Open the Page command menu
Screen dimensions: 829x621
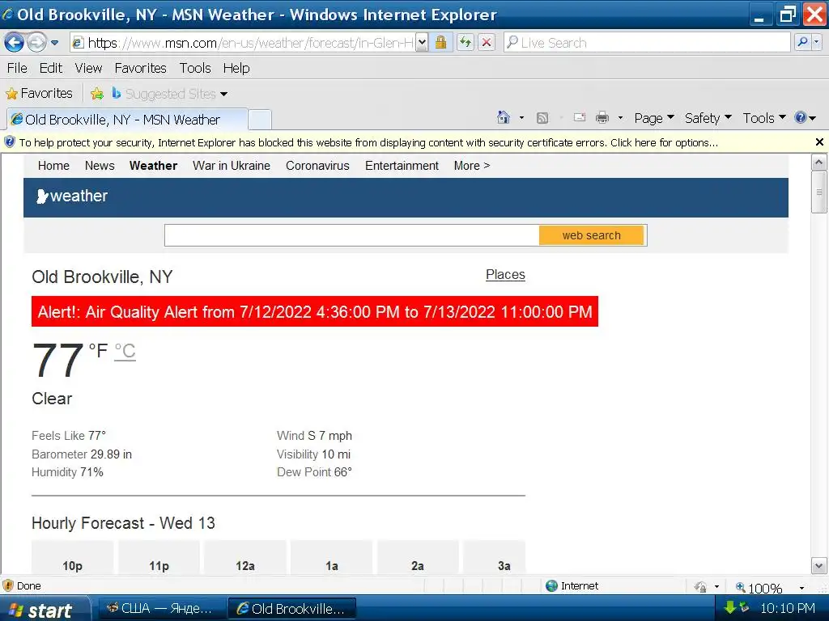pos(654,118)
